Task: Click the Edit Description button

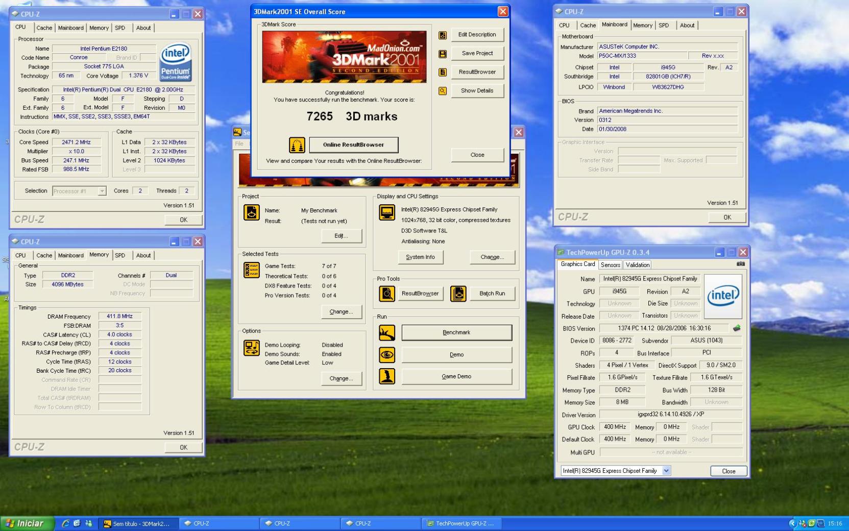Action: 477,35
